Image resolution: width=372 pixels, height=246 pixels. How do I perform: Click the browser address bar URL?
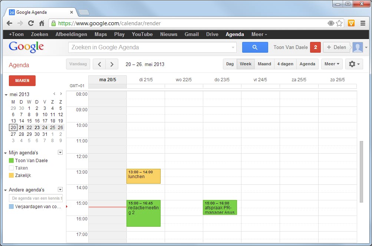point(109,23)
